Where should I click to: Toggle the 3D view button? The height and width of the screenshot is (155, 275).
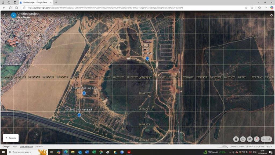(250, 139)
